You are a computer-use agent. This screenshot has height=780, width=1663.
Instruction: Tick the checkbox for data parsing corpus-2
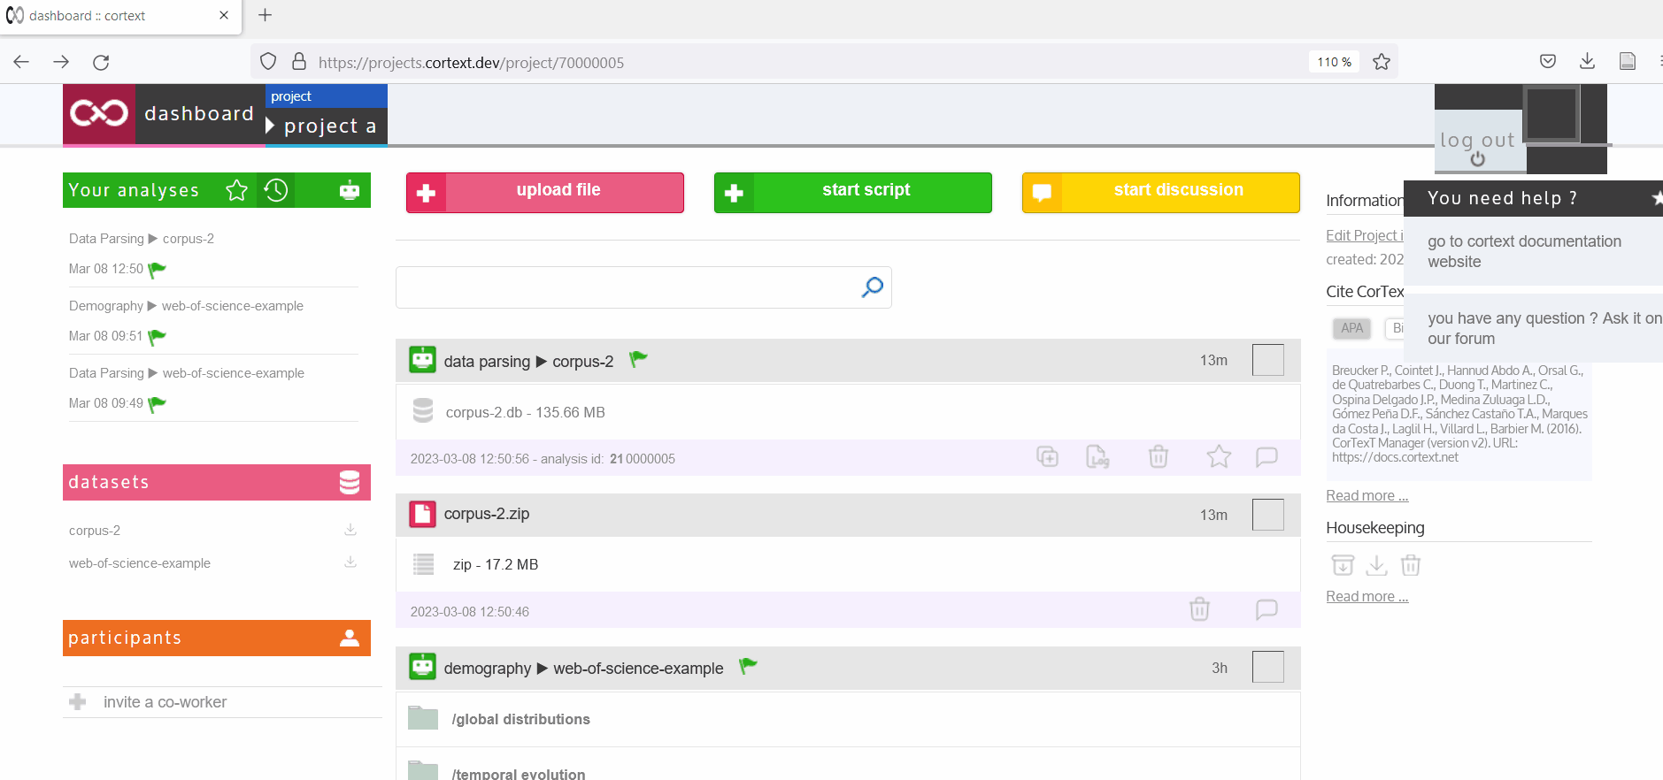click(x=1267, y=360)
